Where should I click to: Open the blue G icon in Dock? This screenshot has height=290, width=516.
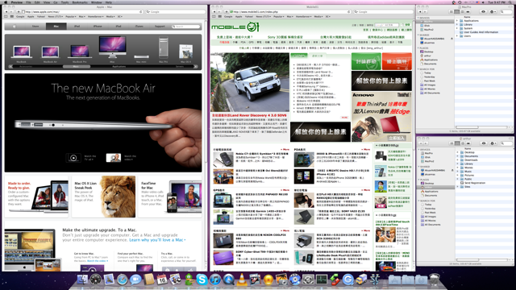pyautogui.click(x=347, y=280)
